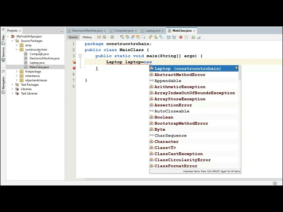283x212 pixels.
Task: Choose AbstractMethodError from completion list
Action: click(194, 75)
